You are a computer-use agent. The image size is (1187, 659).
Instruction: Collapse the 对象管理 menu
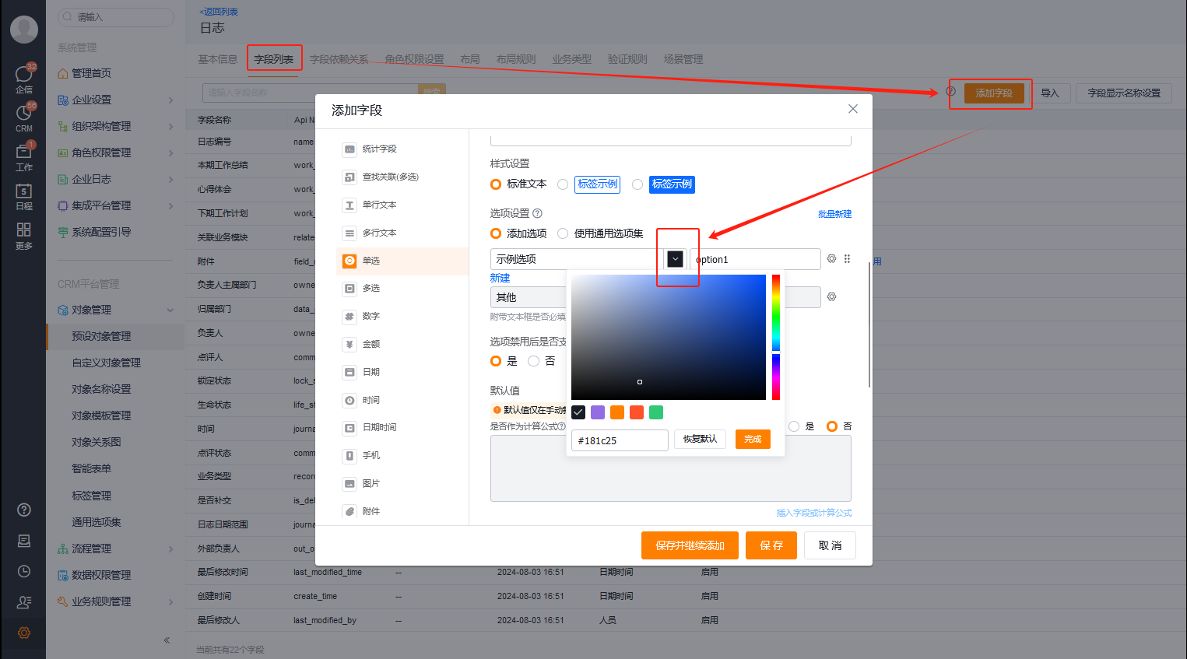pos(116,310)
